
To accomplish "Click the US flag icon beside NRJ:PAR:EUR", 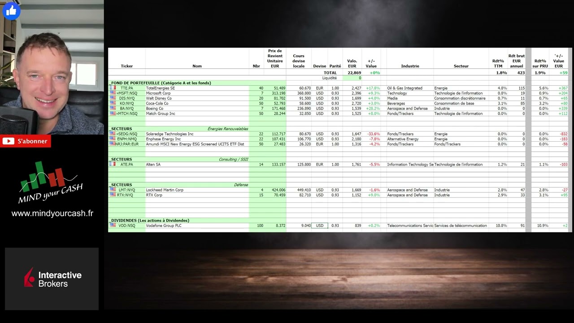I will (113, 144).
